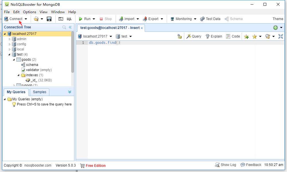Switch to the Samples tab
Viewport: 287px width, 172px height.
tap(39, 92)
